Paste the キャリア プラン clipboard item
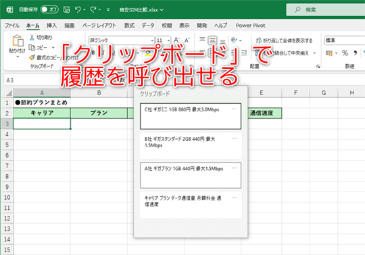Viewport: 365px width, 255px height. pos(191,205)
